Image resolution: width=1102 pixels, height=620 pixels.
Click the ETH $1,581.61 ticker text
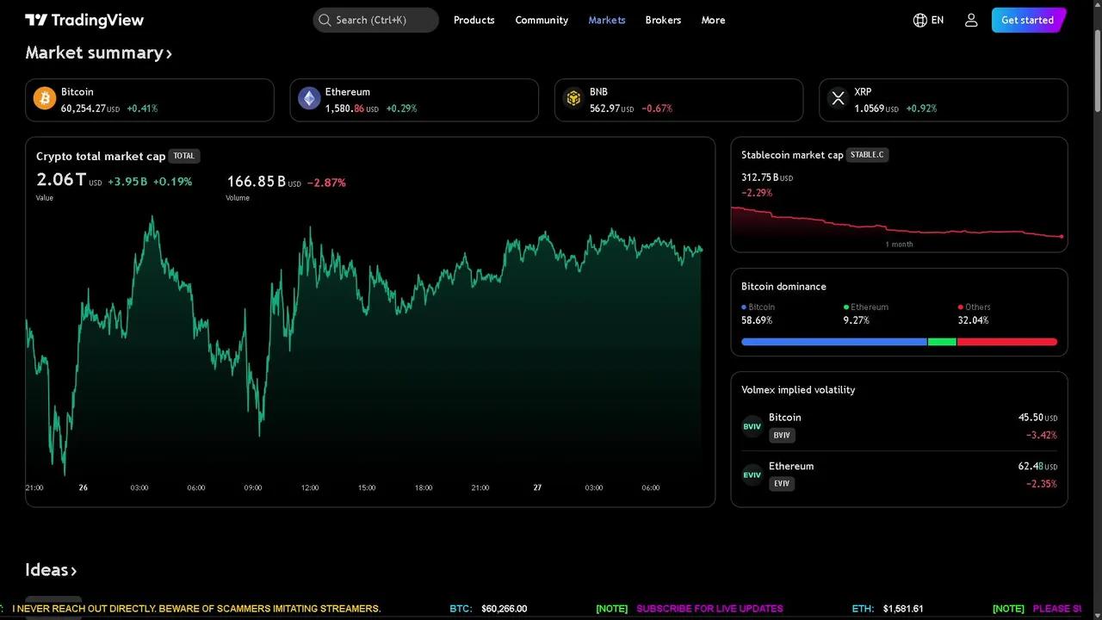[888, 609]
